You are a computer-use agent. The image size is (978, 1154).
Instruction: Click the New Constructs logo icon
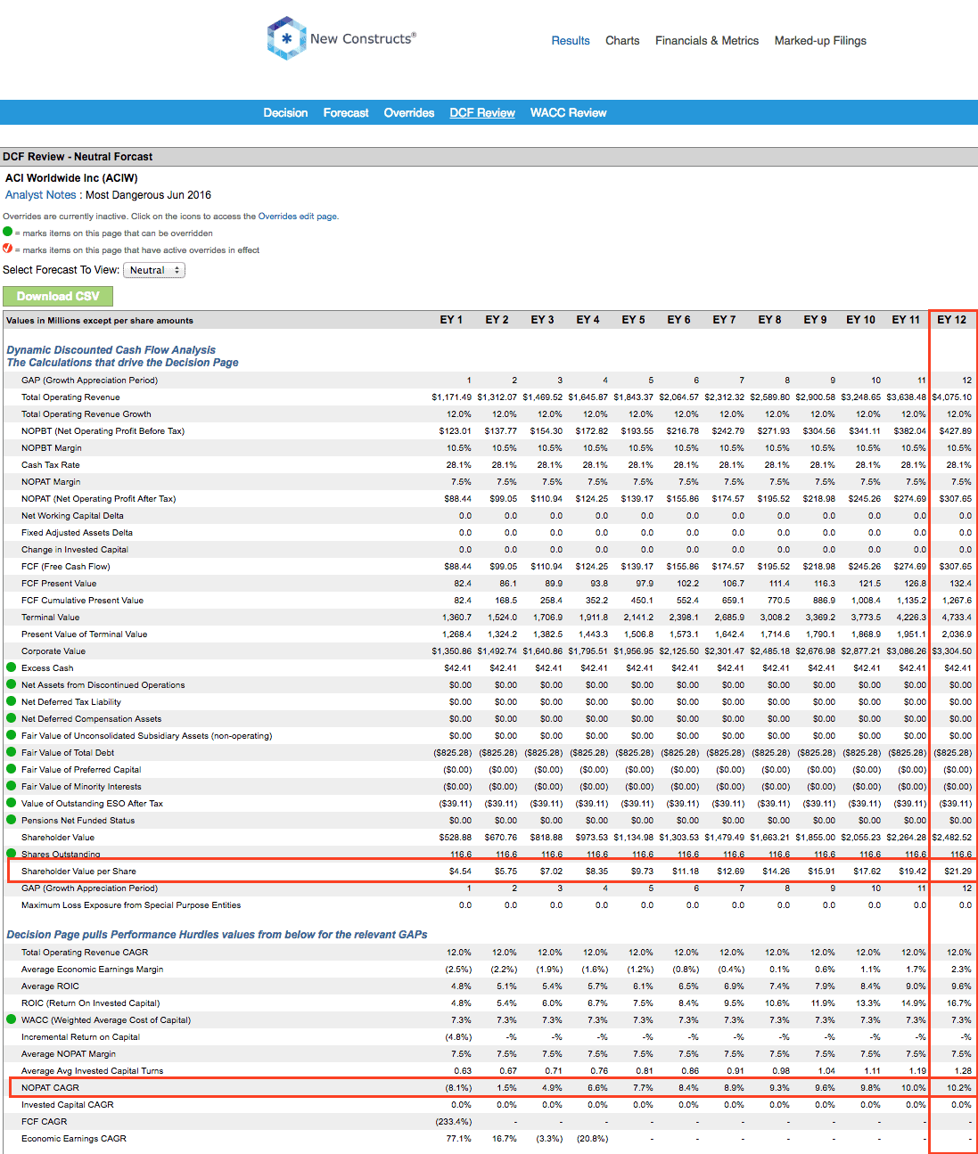tap(286, 38)
